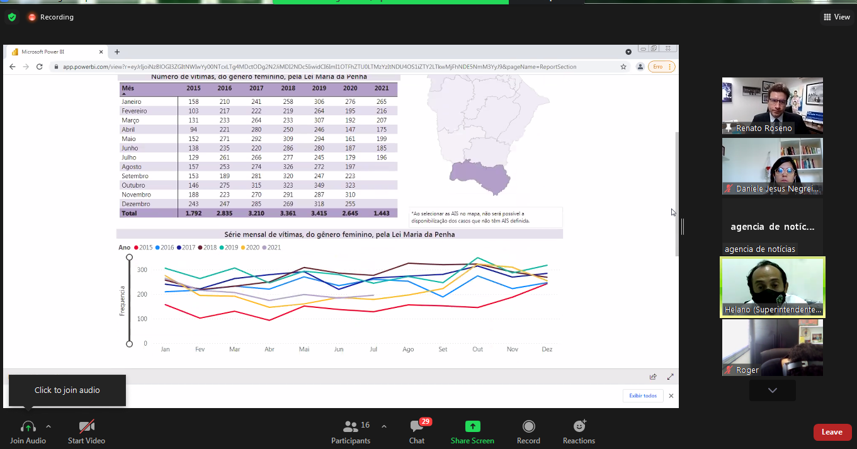
Task: Click the Power BI fullscreen expand icon
Action: (670, 377)
